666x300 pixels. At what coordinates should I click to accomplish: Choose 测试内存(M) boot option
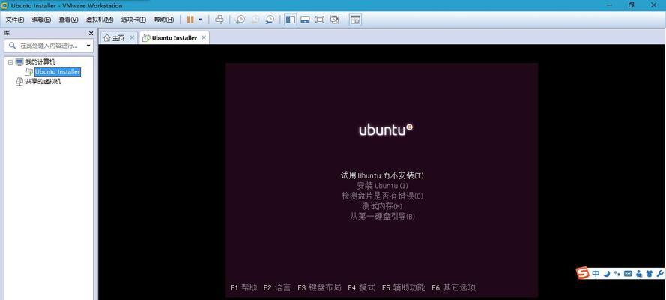(382, 206)
